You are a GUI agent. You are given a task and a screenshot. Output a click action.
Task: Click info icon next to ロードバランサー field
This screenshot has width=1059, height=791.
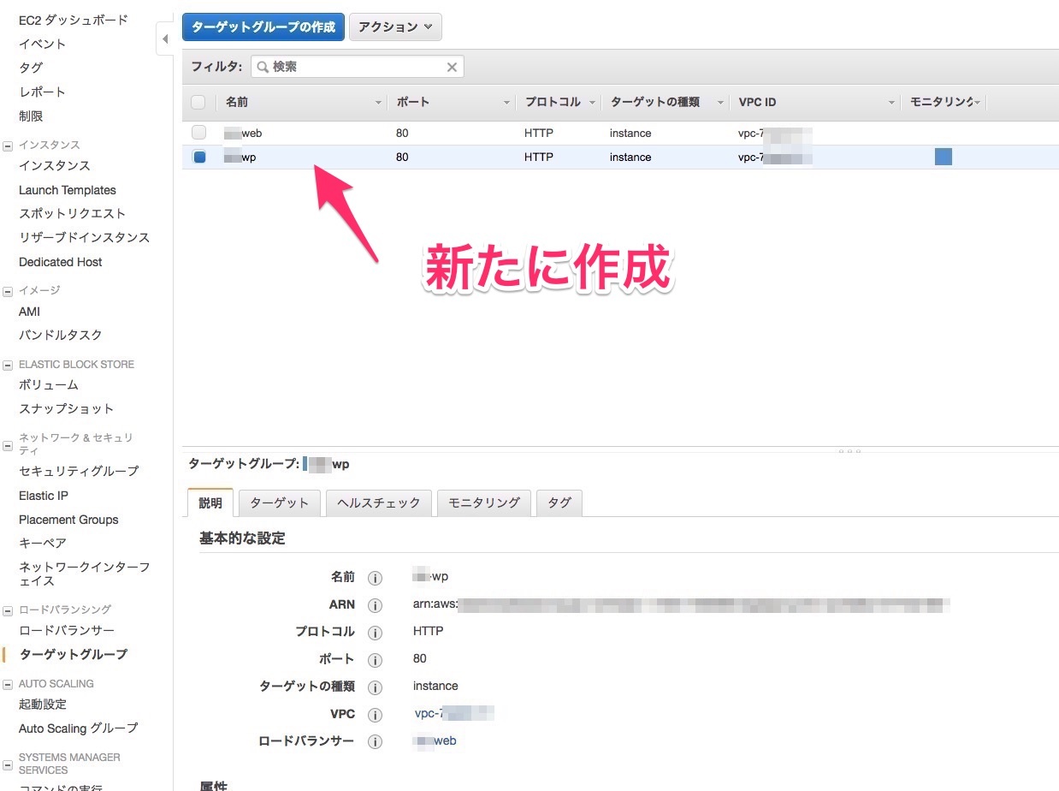pos(375,742)
